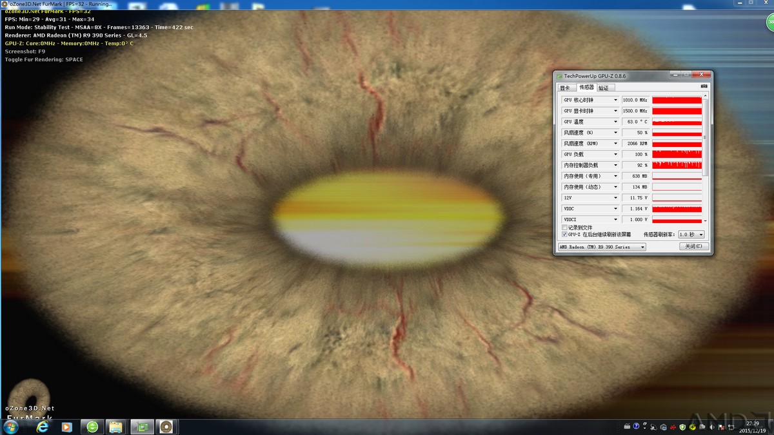
Task: Click the green shield security tray icon
Action: click(x=682, y=427)
